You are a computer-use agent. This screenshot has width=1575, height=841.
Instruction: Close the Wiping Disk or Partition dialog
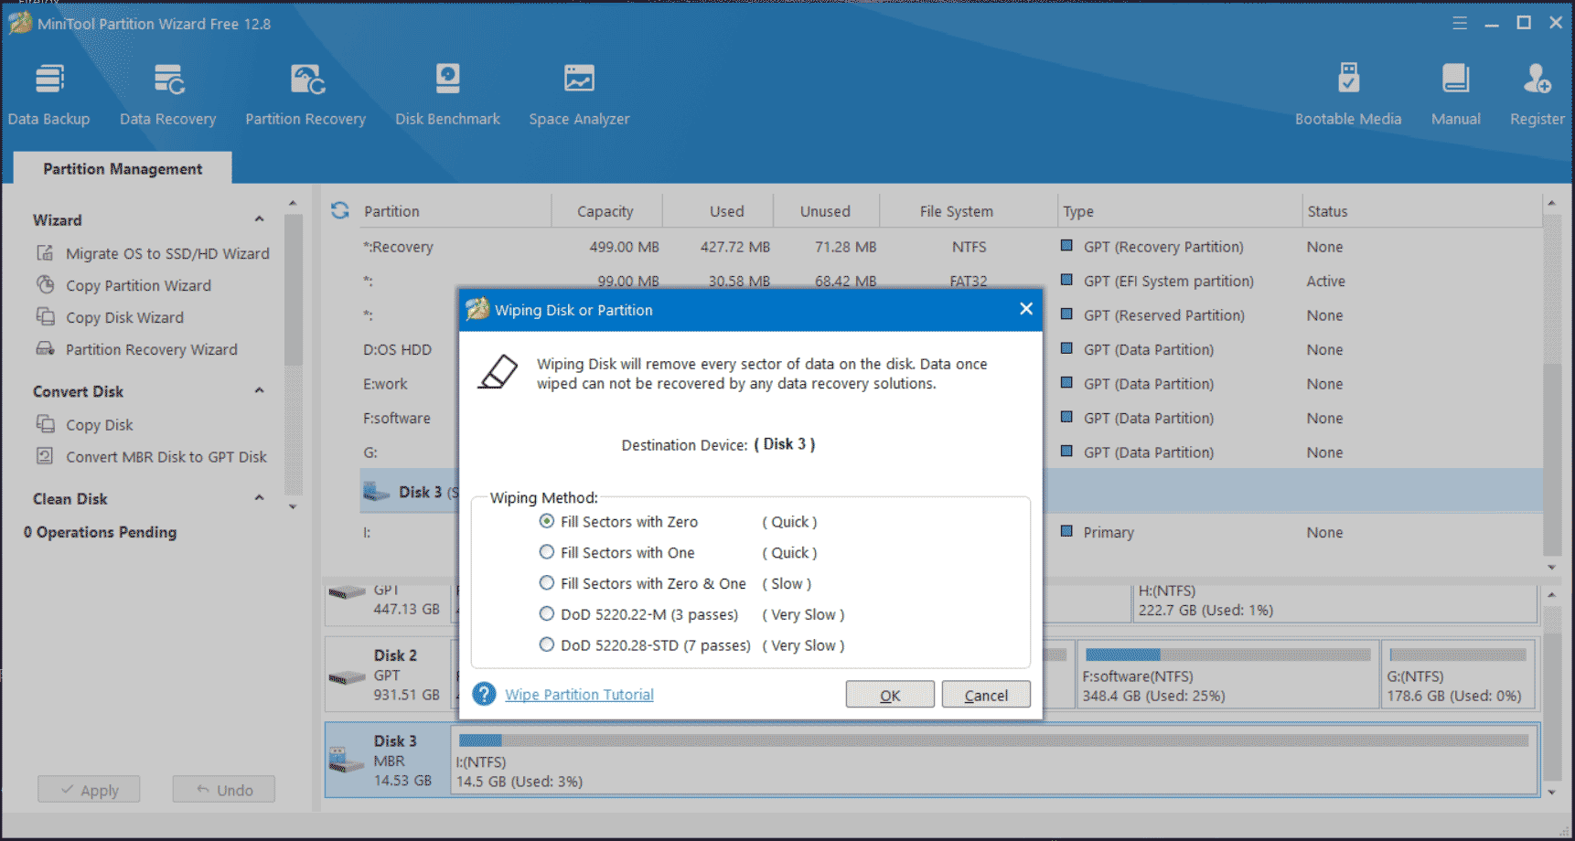point(1026,309)
